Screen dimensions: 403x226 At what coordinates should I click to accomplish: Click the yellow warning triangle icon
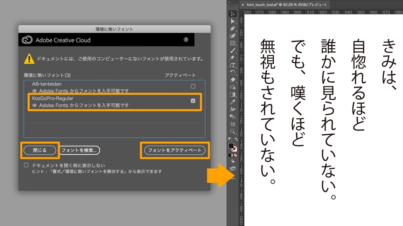29,59
